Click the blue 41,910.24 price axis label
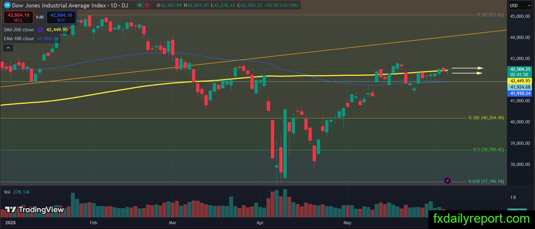This screenshot has height=229, width=535. coord(520,93)
